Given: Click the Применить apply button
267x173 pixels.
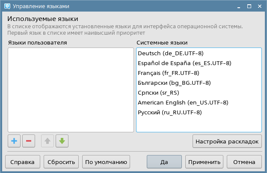Looking at the screenshot, I should [204, 162].
